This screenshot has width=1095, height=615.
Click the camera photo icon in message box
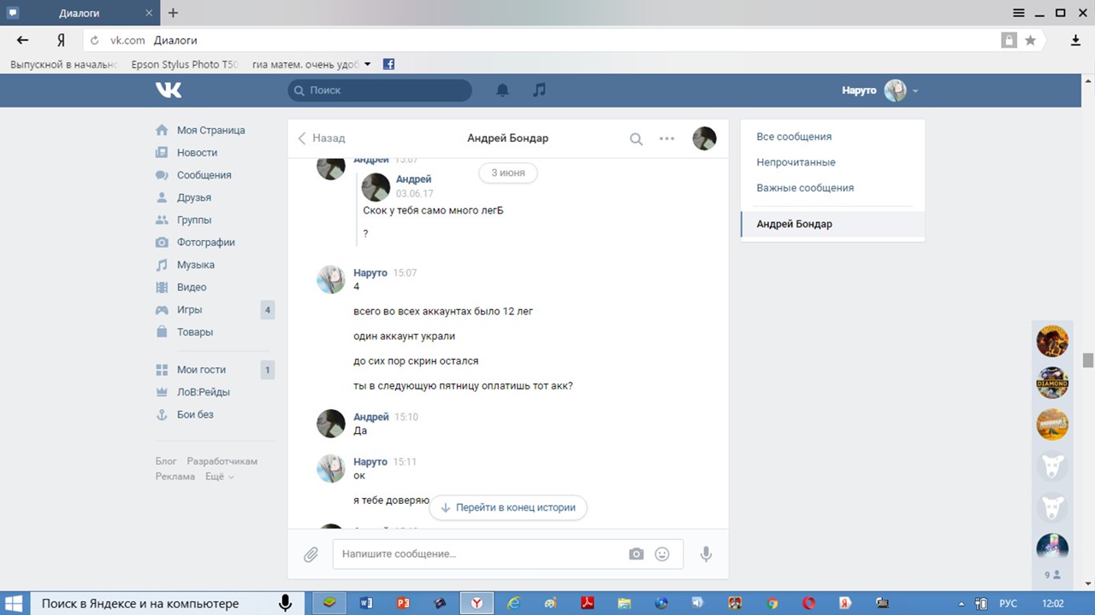(636, 554)
